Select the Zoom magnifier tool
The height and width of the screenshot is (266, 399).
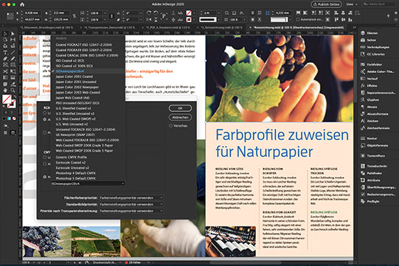point(13,91)
